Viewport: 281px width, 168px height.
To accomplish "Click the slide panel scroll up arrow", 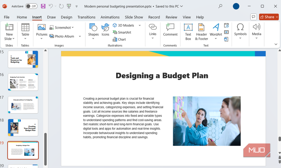I will pos(45,50).
